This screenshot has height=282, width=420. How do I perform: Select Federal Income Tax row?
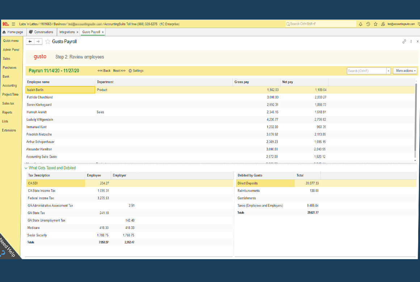[130, 198]
